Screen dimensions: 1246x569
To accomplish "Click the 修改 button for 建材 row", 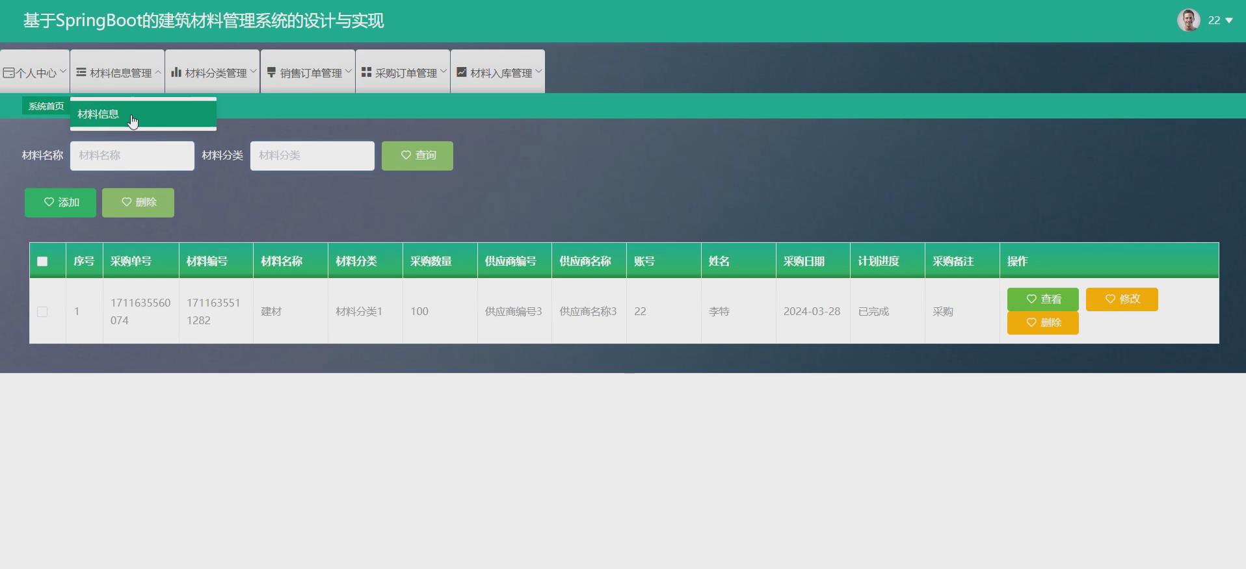I will click(1122, 299).
